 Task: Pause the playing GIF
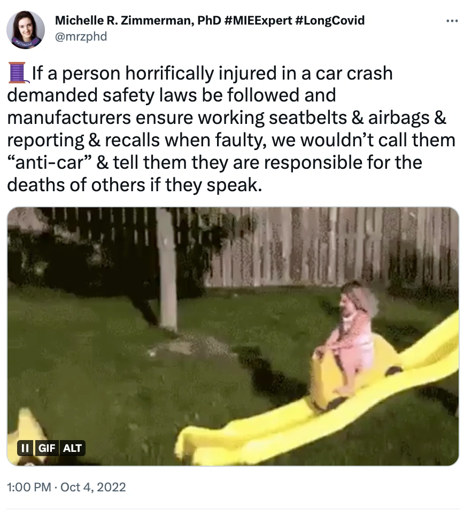click(x=25, y=448)
